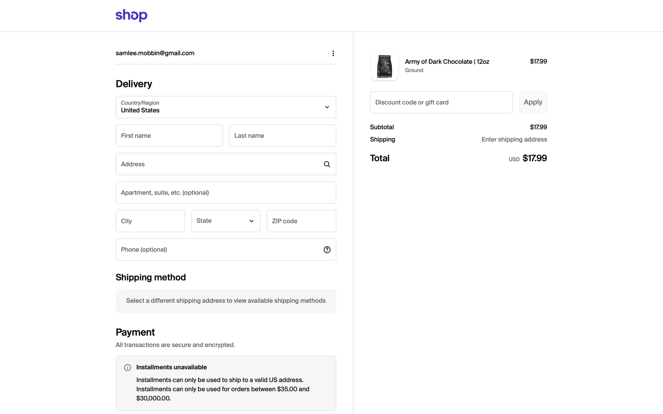Expand the Country/Region dropdown

pyautogui.click(x=225, y=107)
